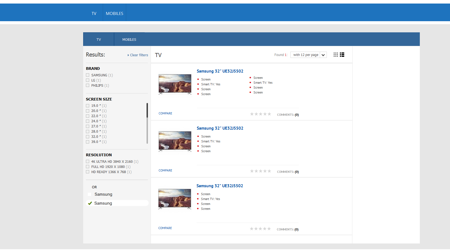Tick the 20.0" screen size checkbox
The width and height of the screenshot is (450, 250).
[x=88, y=111]
